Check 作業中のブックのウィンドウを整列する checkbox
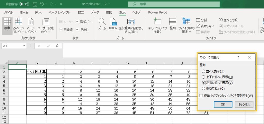The image size is (264, 124). click(202, 96)
